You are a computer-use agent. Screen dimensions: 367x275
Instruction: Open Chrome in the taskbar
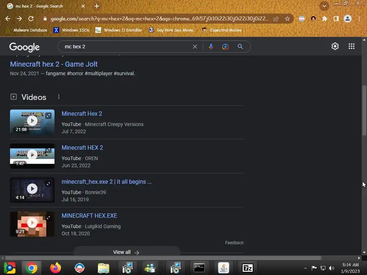point(32,268)
